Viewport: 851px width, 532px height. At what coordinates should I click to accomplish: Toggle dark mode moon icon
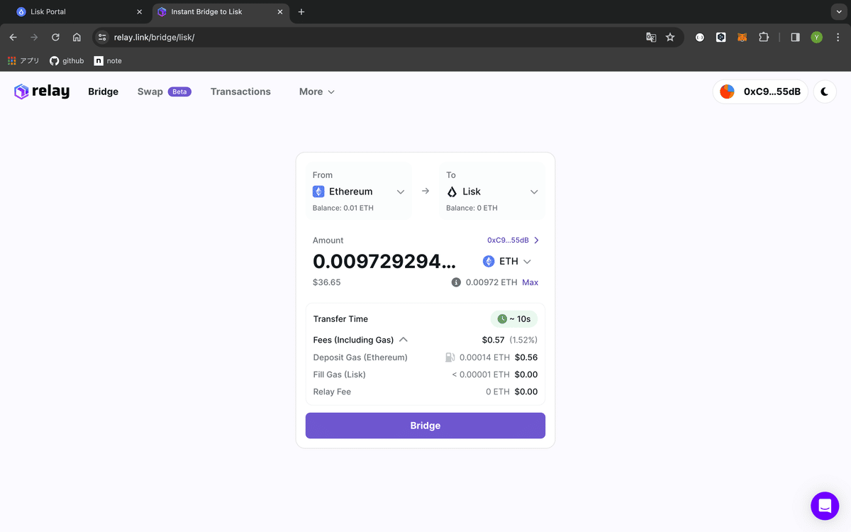[825, 92]
